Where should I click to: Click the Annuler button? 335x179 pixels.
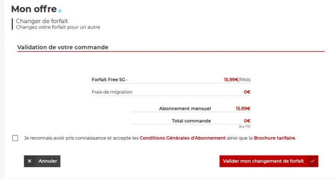pos(42,161)
